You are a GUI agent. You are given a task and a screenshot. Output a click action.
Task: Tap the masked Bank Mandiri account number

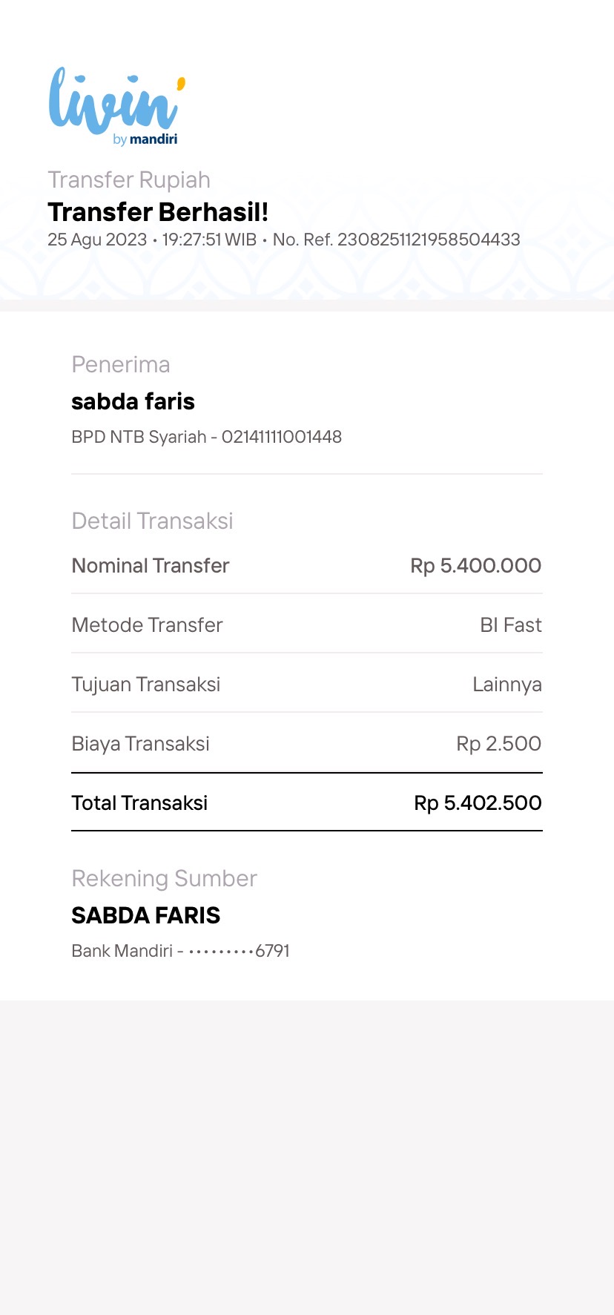point(239,951)
